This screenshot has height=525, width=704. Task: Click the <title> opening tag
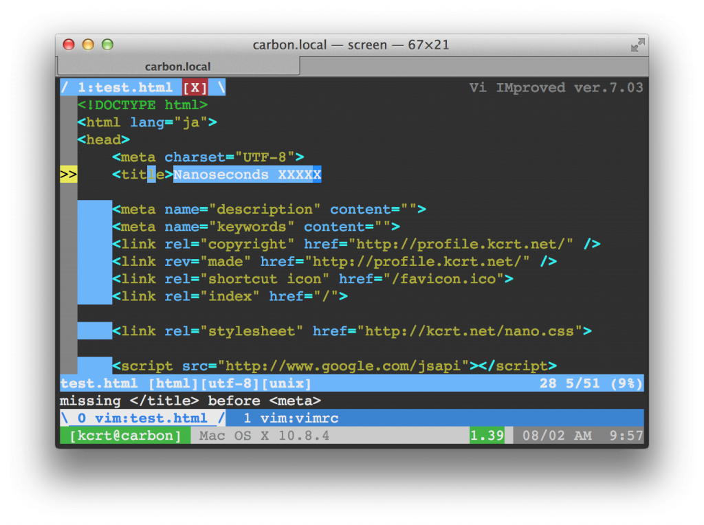143,174
